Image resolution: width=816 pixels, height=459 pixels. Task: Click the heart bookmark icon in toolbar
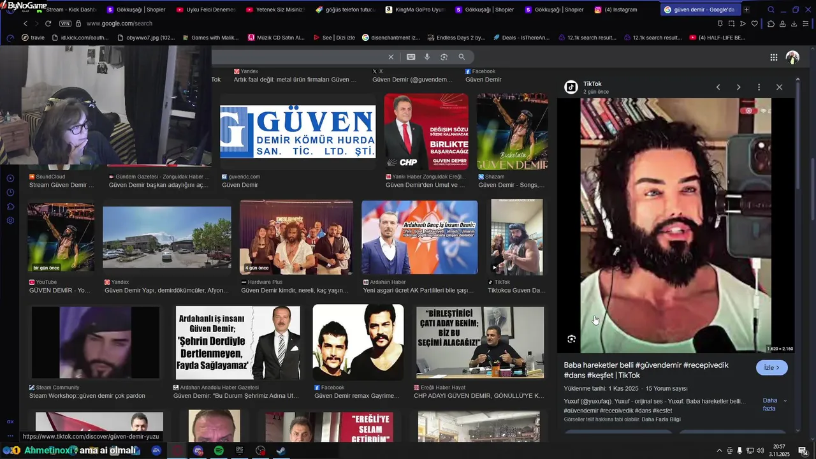pyautogui.click(x=754, y=24)
